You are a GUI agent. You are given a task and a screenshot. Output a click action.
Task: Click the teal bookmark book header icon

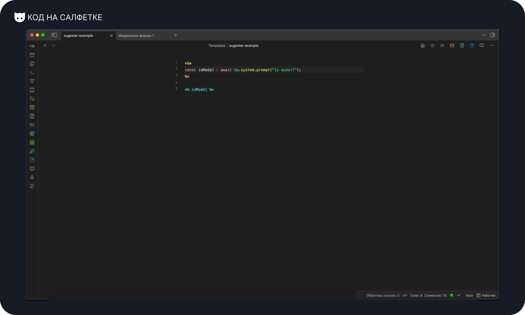462,46
